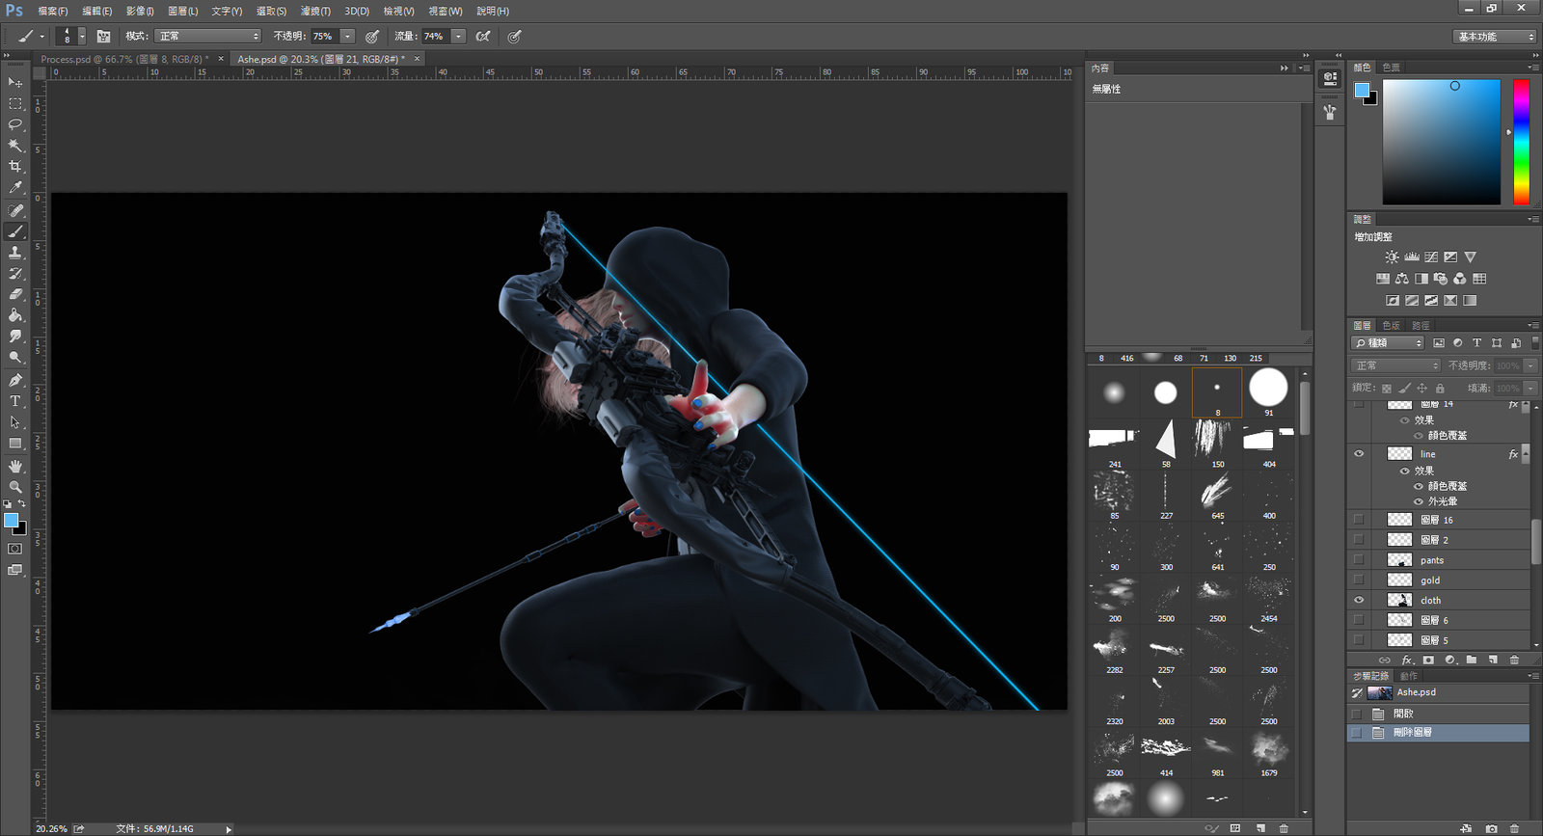Open the 影像(I) menu
The width and height of the screenshot is (1543, 836).
[140, 11]
